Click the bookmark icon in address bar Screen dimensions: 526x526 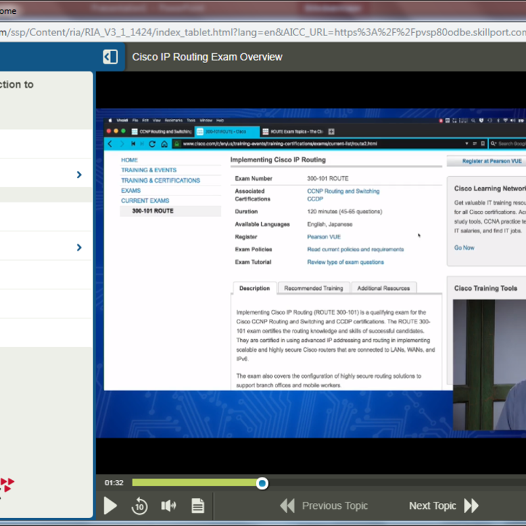click(x=483, y=143)
